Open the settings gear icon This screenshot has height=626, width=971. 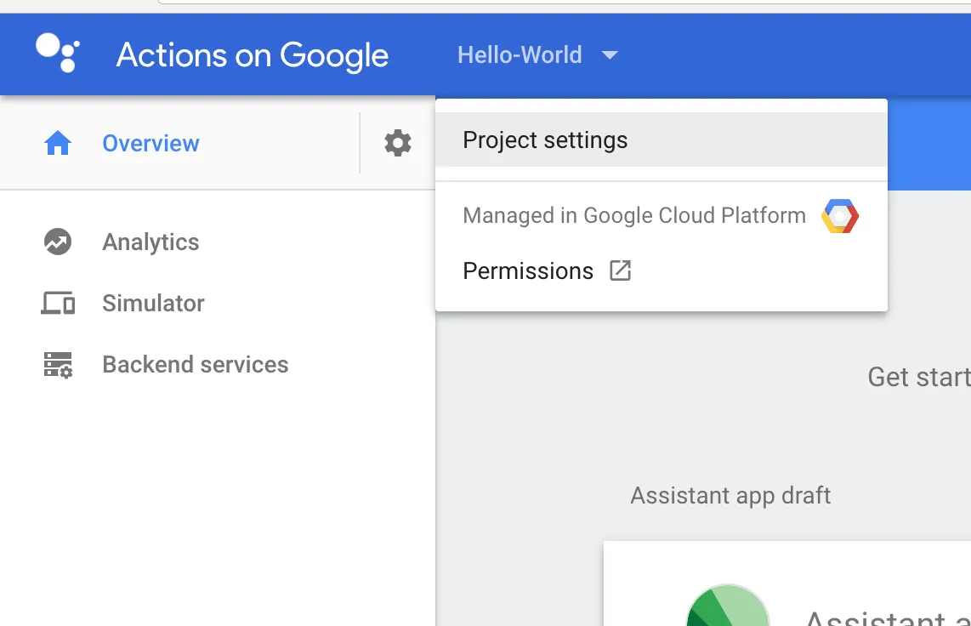pyautogui.click(x=398, y=143)
